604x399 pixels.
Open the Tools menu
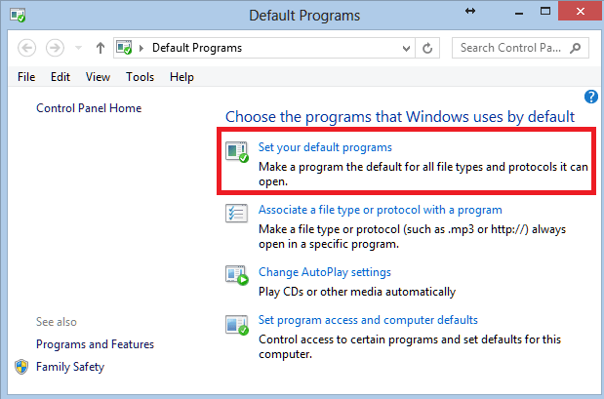coord(140,77)
